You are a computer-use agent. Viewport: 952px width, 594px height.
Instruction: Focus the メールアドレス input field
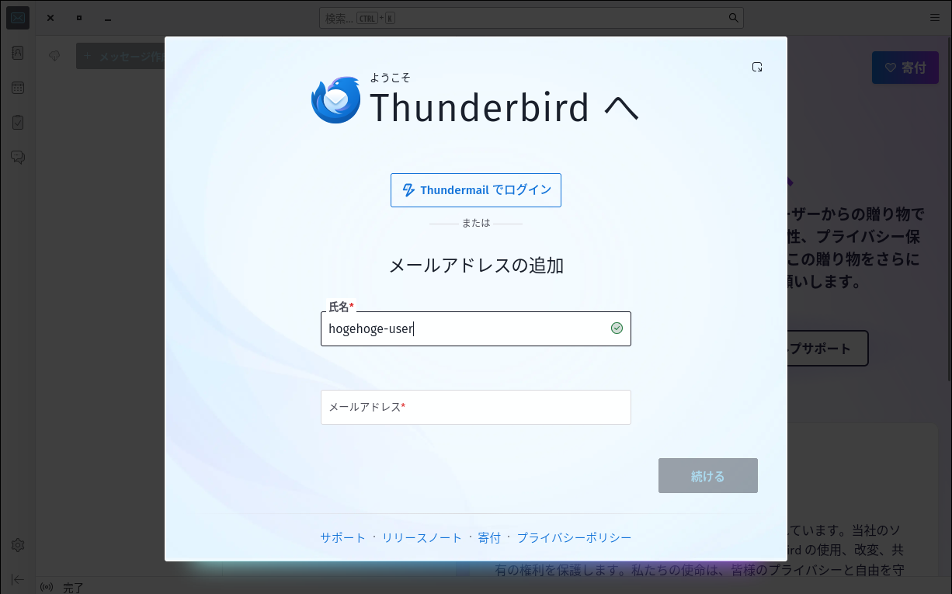click(x=476, y=407)
